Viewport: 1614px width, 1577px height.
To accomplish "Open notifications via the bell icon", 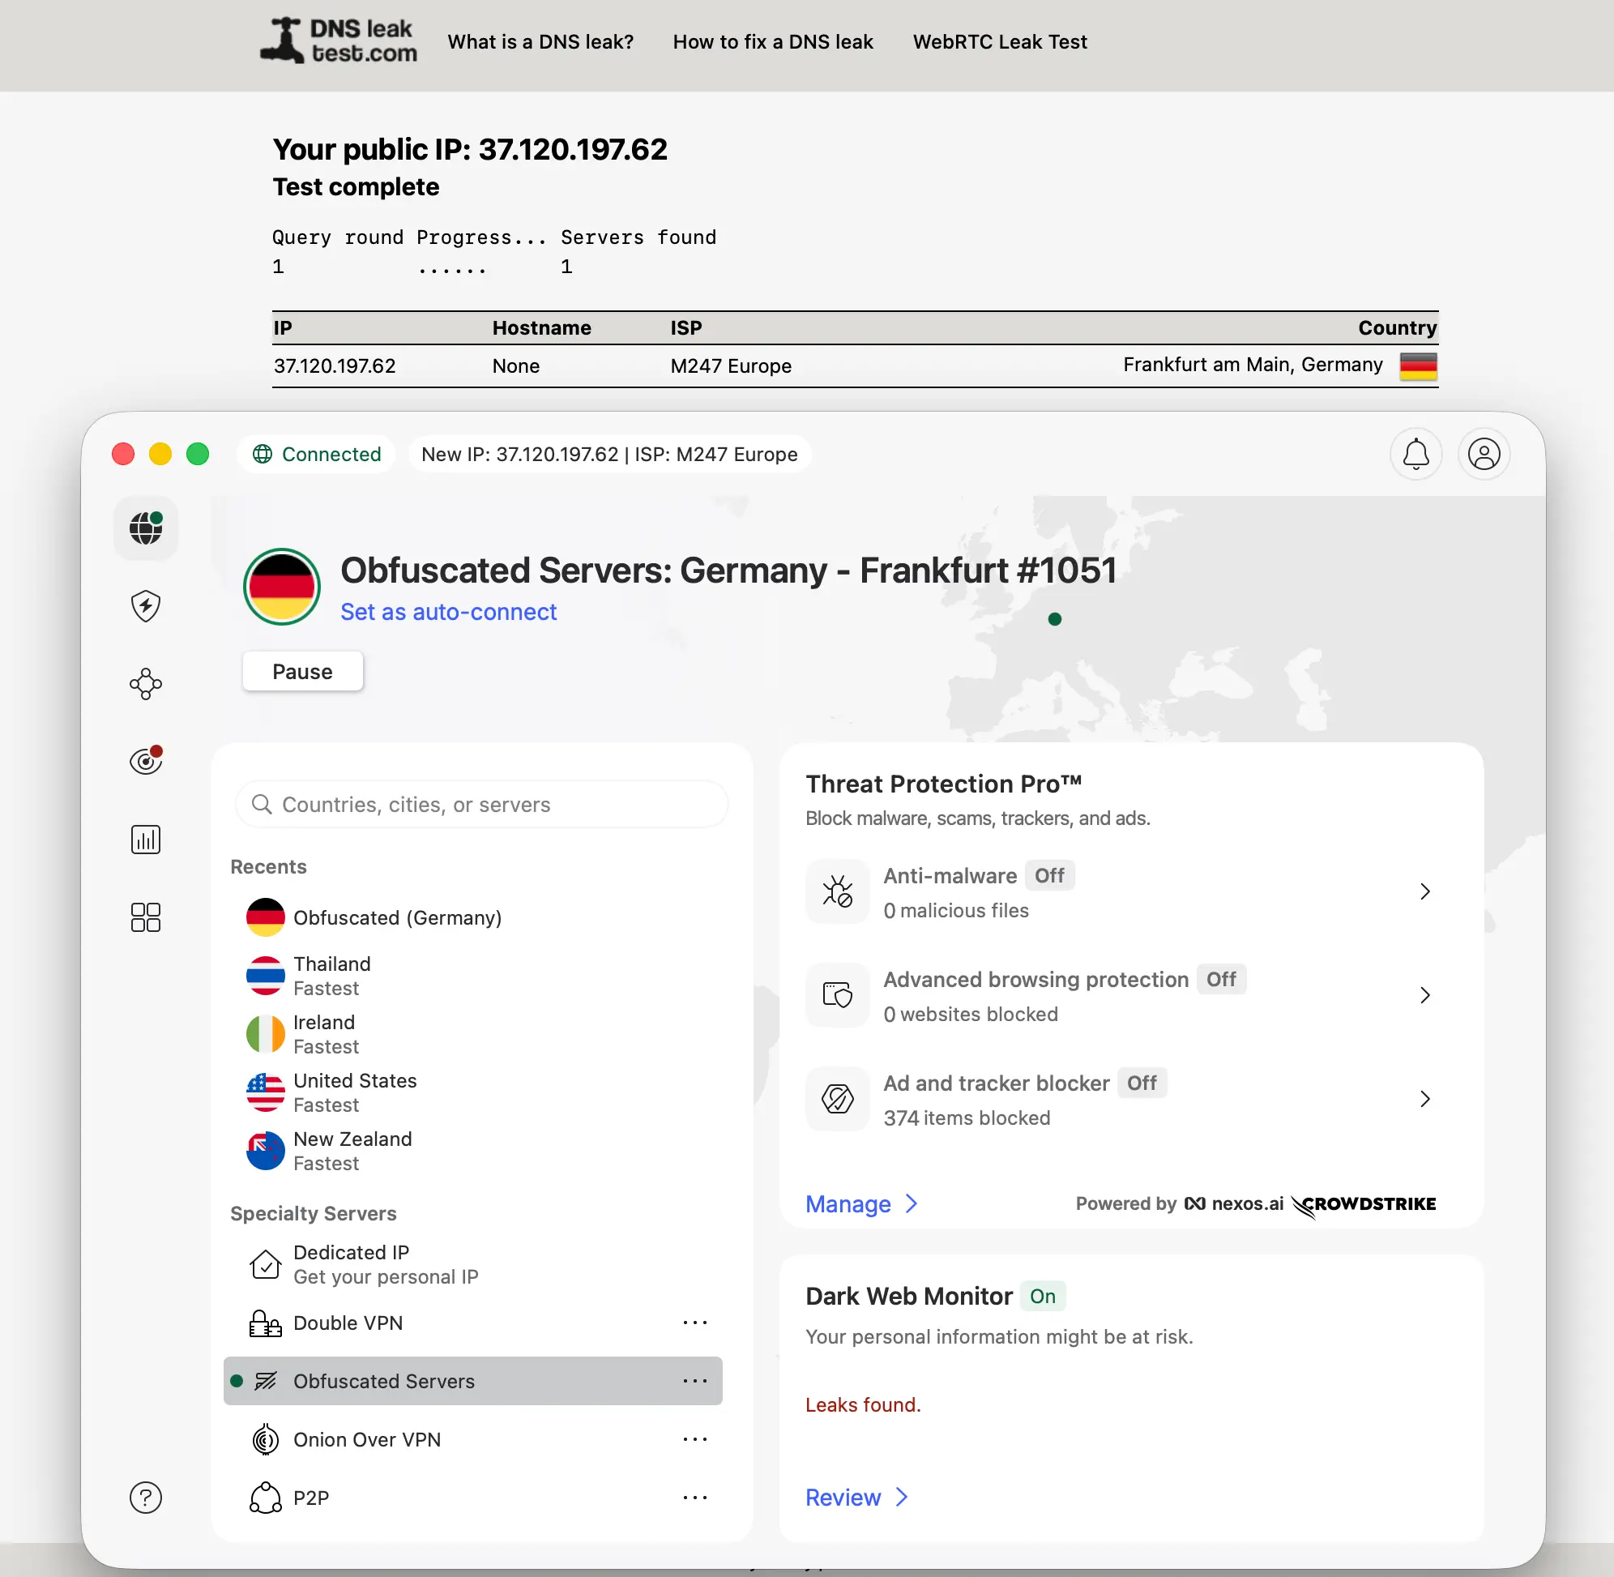I will (x=1415, y=454).
